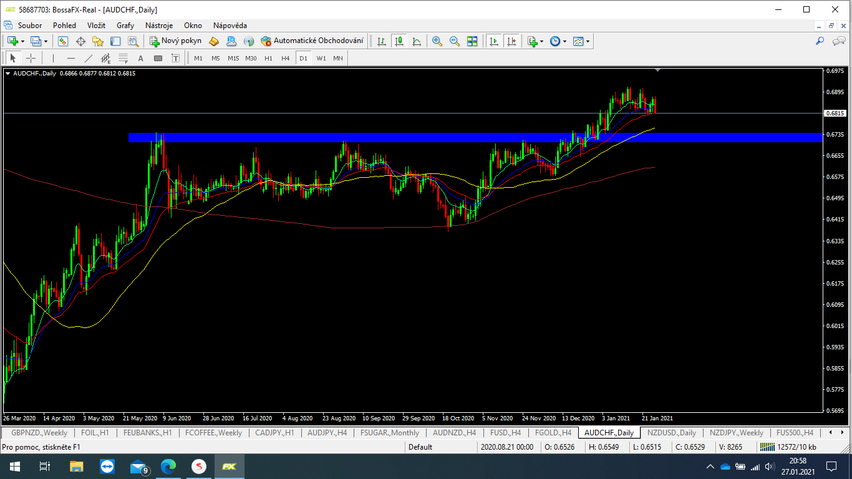This screenshot has width=852, height=479.
Task: Switch to NZDUSD.,Daily chart tab
Action: click(671, 432)
